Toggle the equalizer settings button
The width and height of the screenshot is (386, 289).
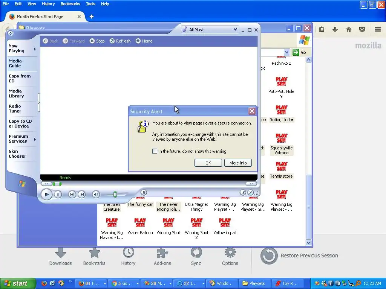[144, 192]
